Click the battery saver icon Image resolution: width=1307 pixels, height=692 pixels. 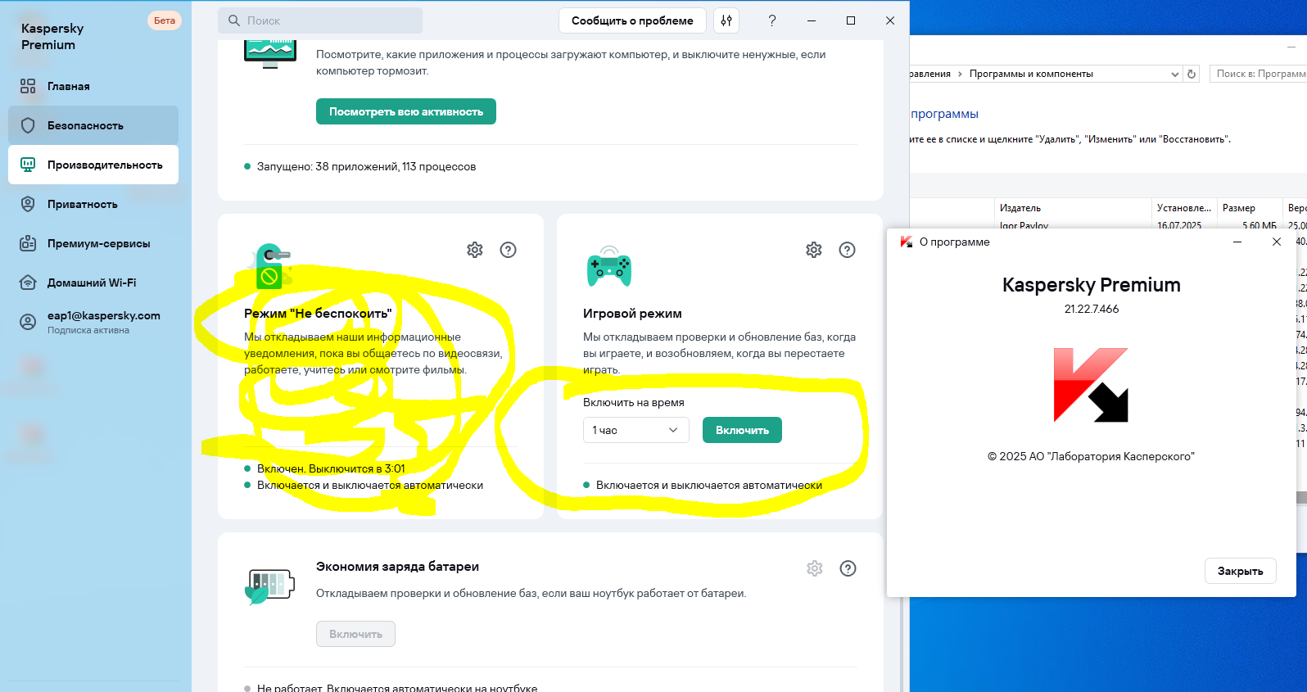pos(269,586)
